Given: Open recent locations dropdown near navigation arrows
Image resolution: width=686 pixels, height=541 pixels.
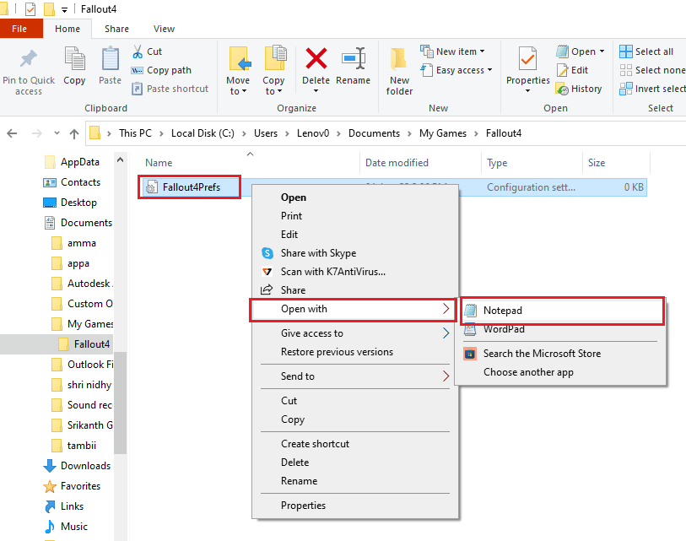Looking at the screenshot, I should 57,133.
